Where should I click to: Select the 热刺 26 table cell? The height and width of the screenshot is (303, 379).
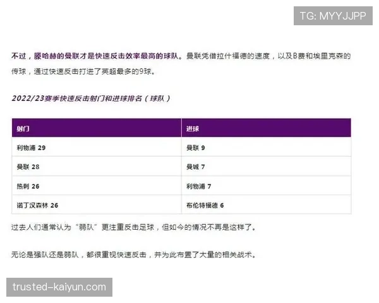pos(97,186)
